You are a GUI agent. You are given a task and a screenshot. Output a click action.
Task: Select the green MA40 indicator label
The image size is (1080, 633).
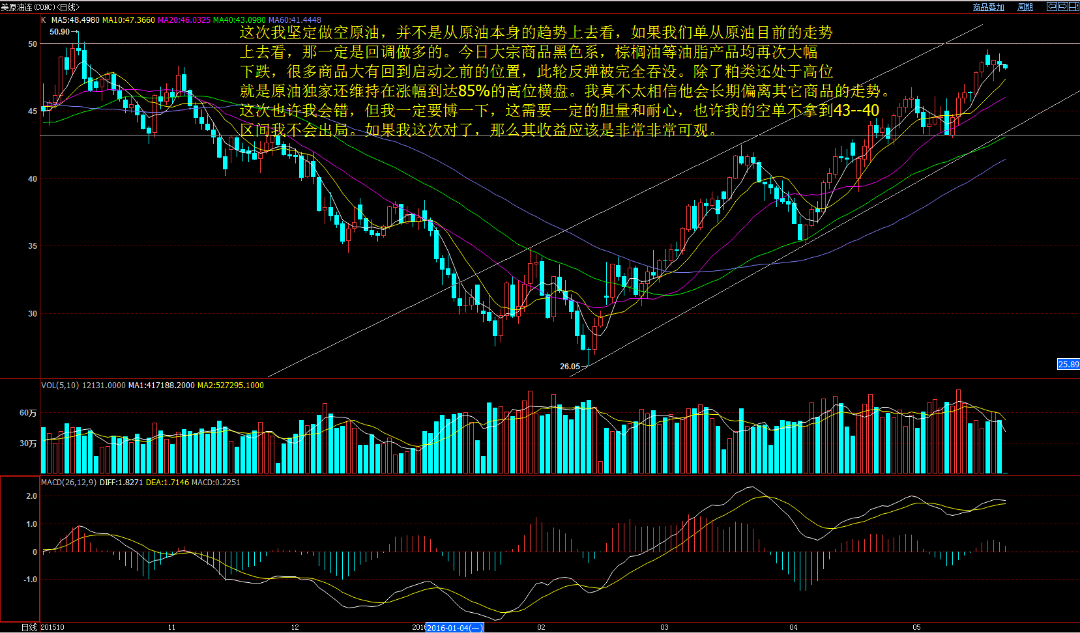[x=239, y=20]
